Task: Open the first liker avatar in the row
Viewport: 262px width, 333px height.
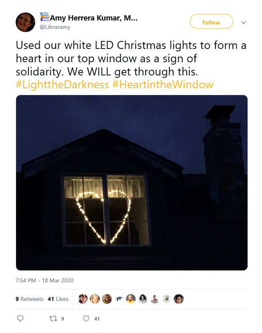Action: coord(83,299)
